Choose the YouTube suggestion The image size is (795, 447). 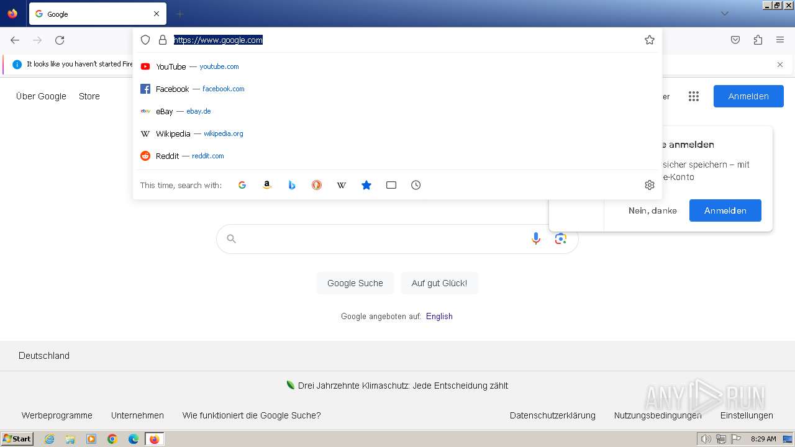point(397,66)
